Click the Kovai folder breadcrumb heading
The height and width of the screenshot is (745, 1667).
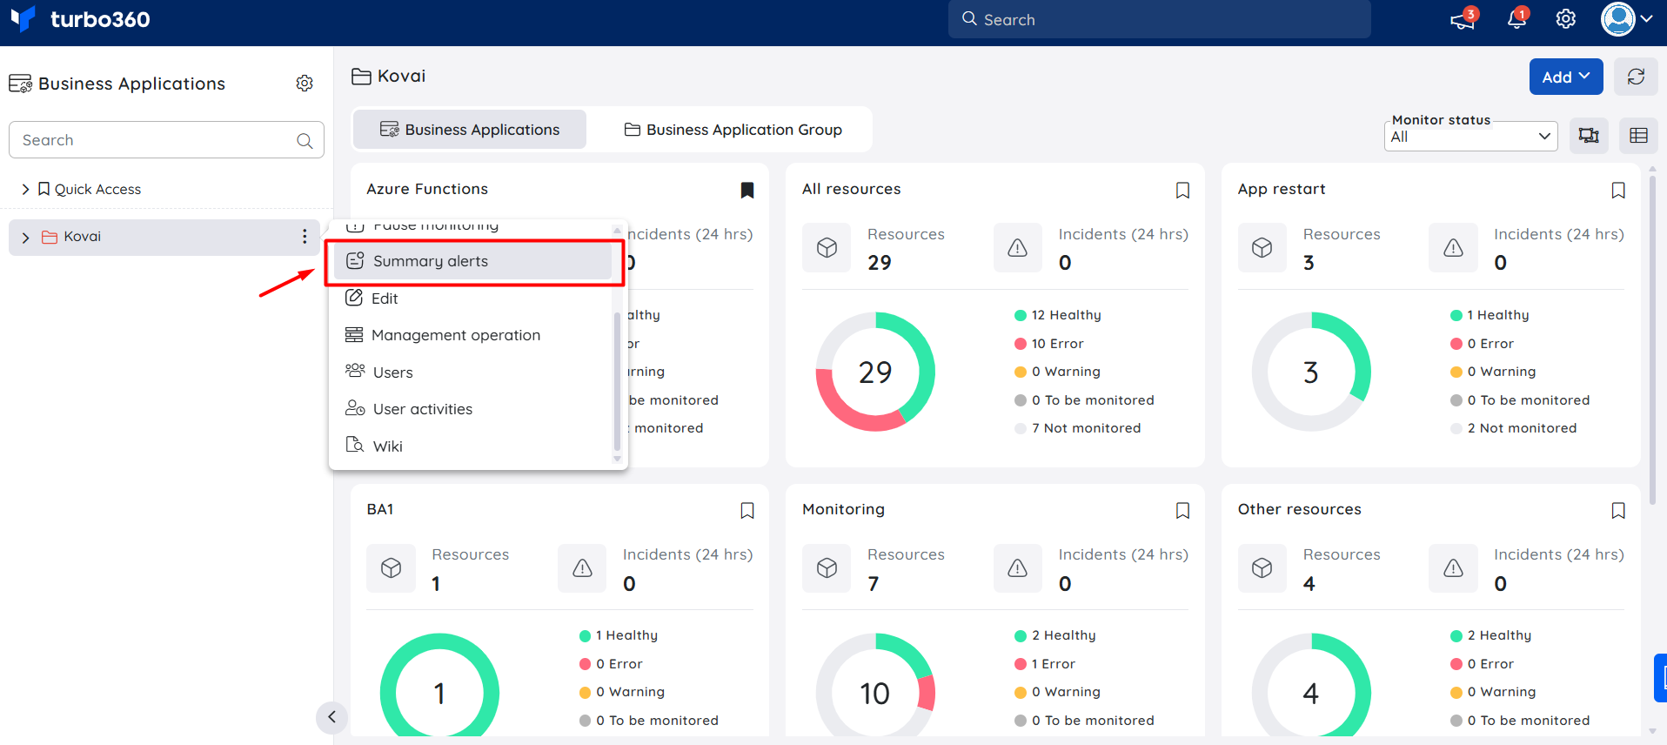(x=389, y=76)
